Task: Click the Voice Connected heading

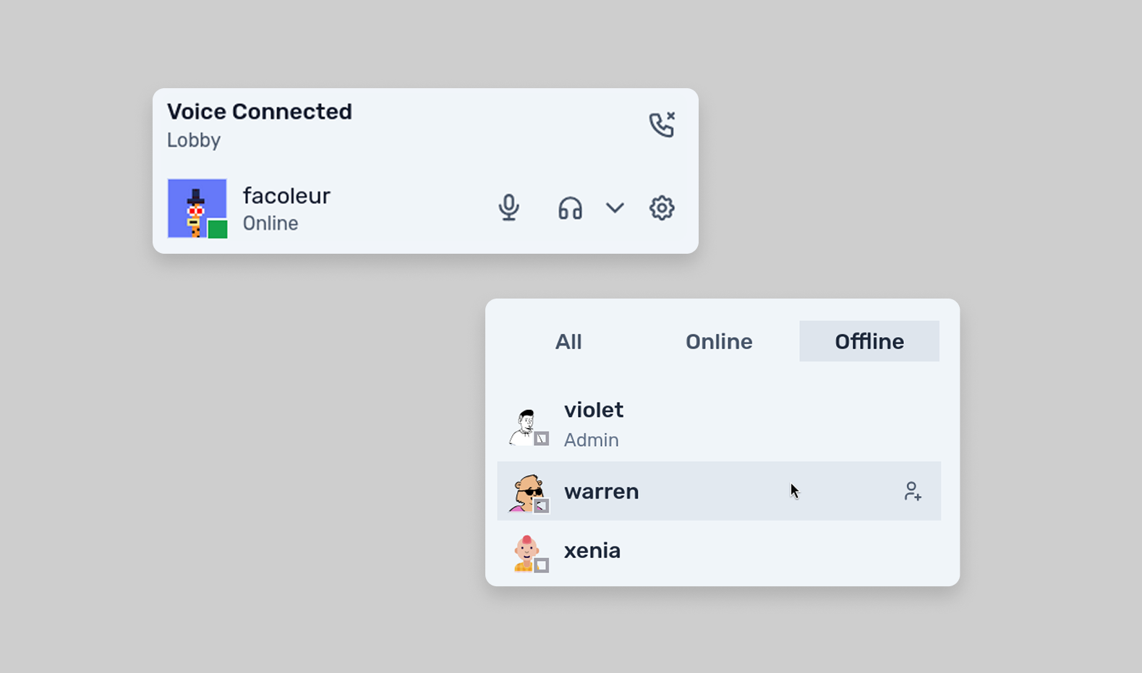Action: tap(260, 111)
